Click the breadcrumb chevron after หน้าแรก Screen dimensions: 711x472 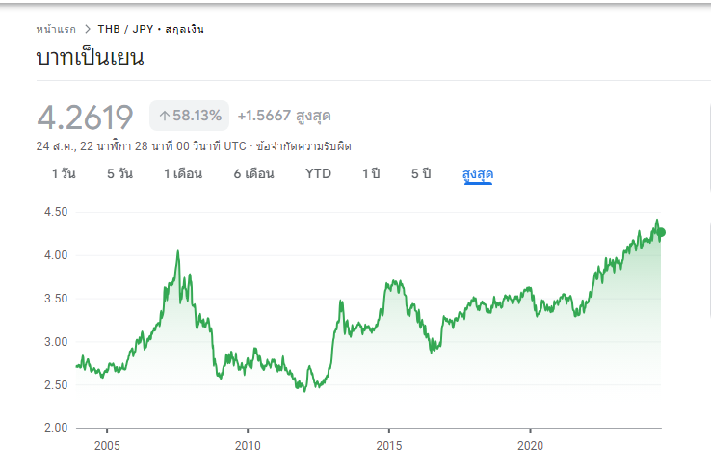(87, 29)
